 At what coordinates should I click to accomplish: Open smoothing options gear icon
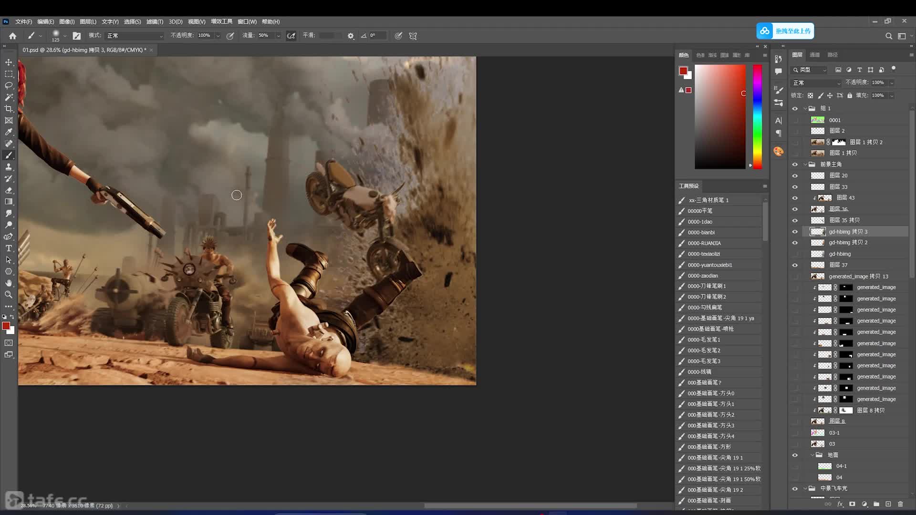coord(351,36)
